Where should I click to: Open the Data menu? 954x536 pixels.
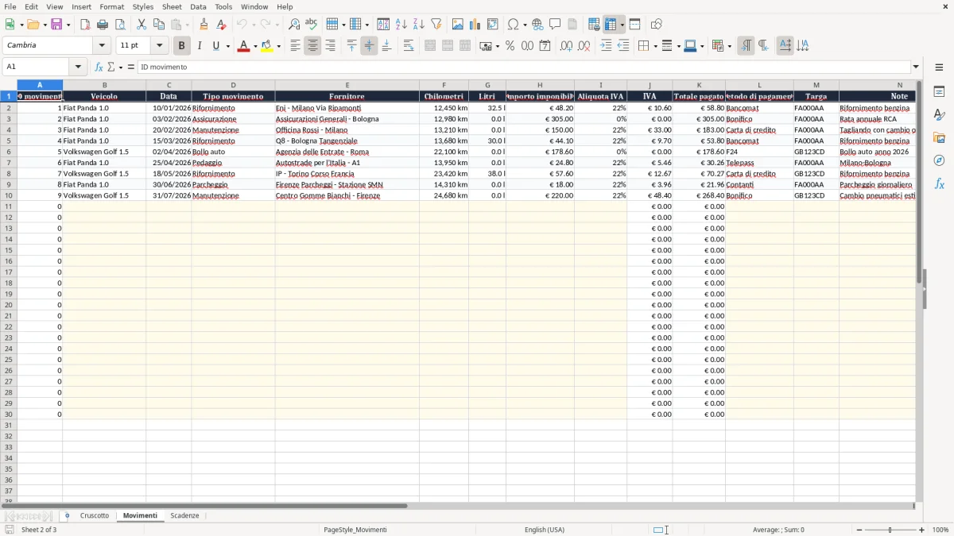(198, 6)
